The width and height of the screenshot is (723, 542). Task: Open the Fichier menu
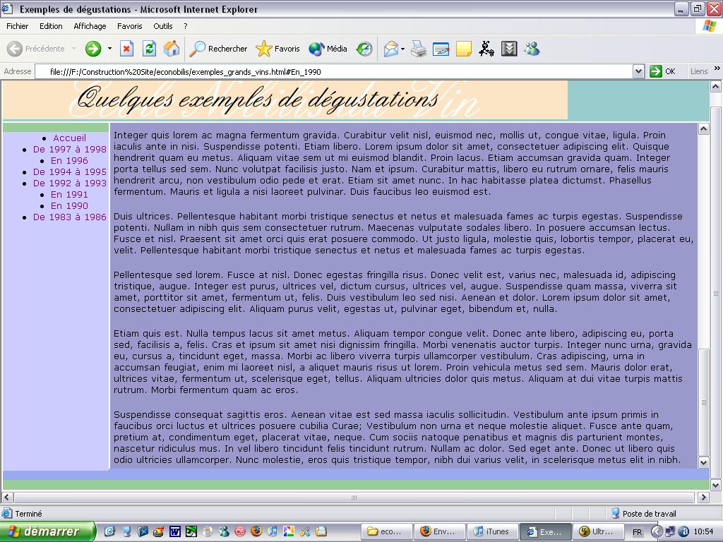pyautogui.click(x=17, y=26)
